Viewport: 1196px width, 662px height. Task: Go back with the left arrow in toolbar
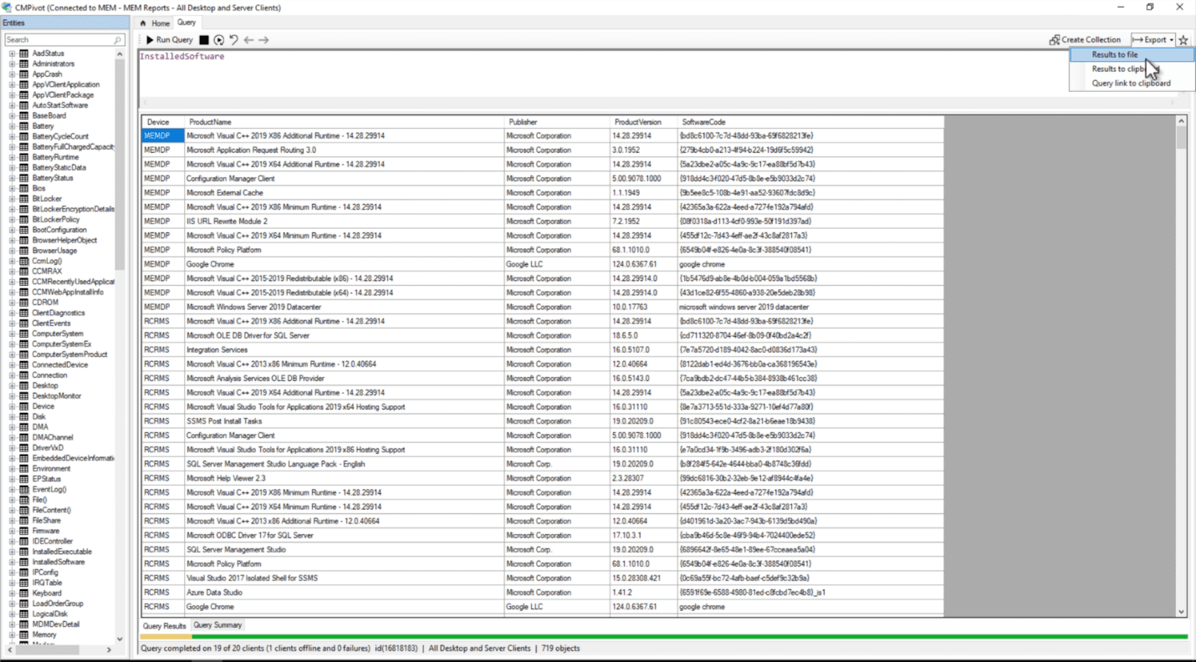point(248,40)
